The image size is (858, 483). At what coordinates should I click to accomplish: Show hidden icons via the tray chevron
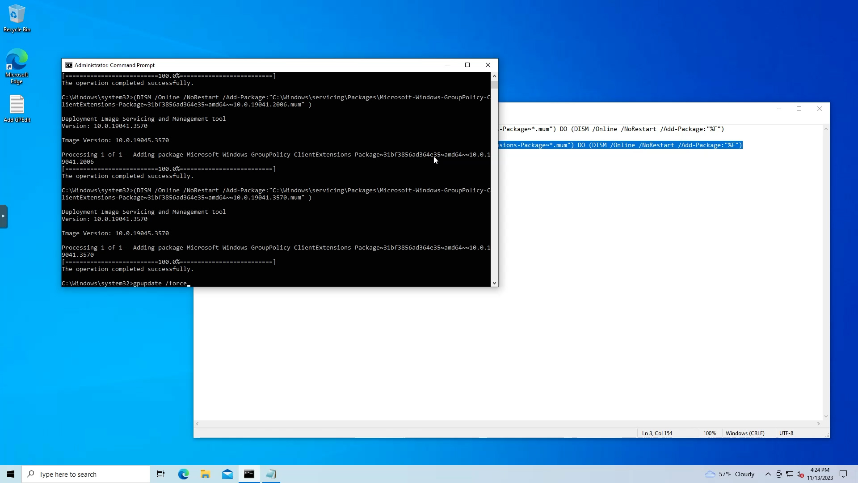[768, 474]
